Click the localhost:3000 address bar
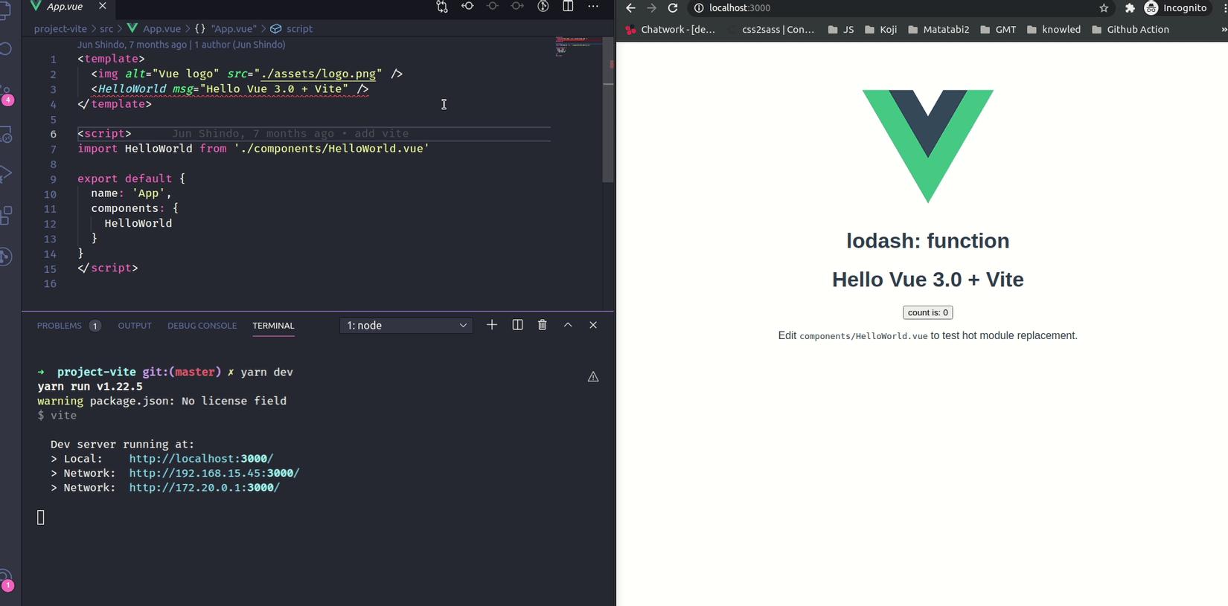1228x606 pixels. click(901, 8)
